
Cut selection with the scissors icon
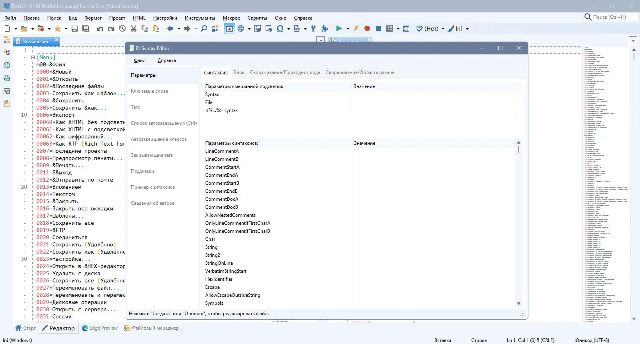(134, 28)
